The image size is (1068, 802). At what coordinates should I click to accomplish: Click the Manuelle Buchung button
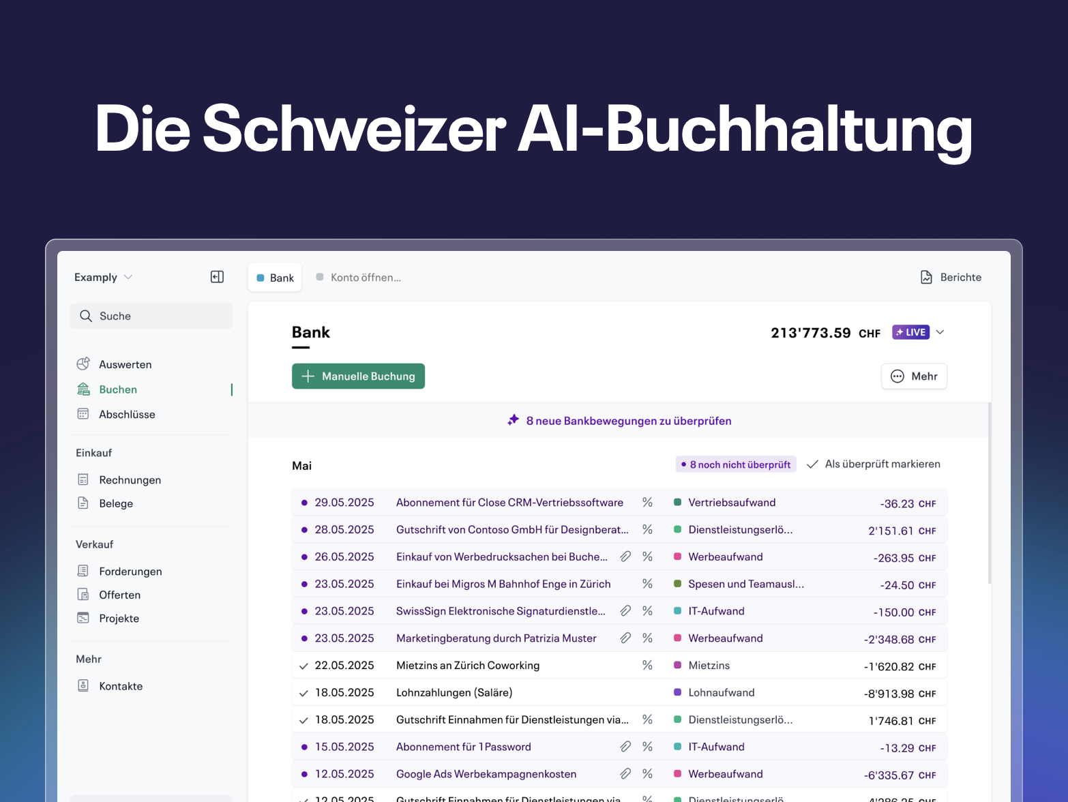click(x=358, y=376)
